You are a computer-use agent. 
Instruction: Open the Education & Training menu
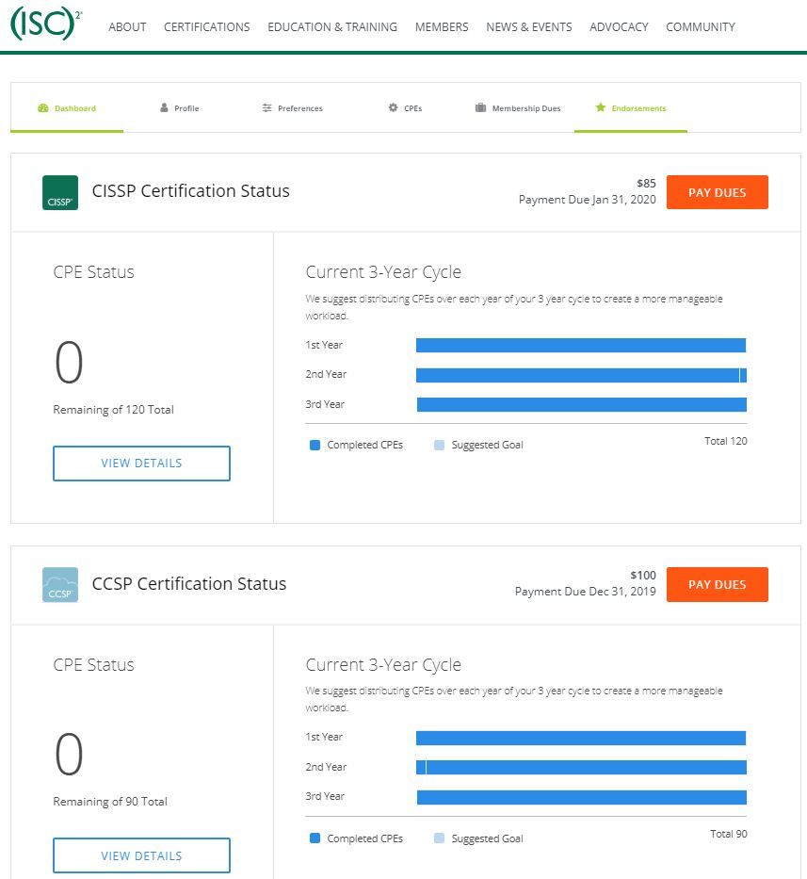point(332,27)
